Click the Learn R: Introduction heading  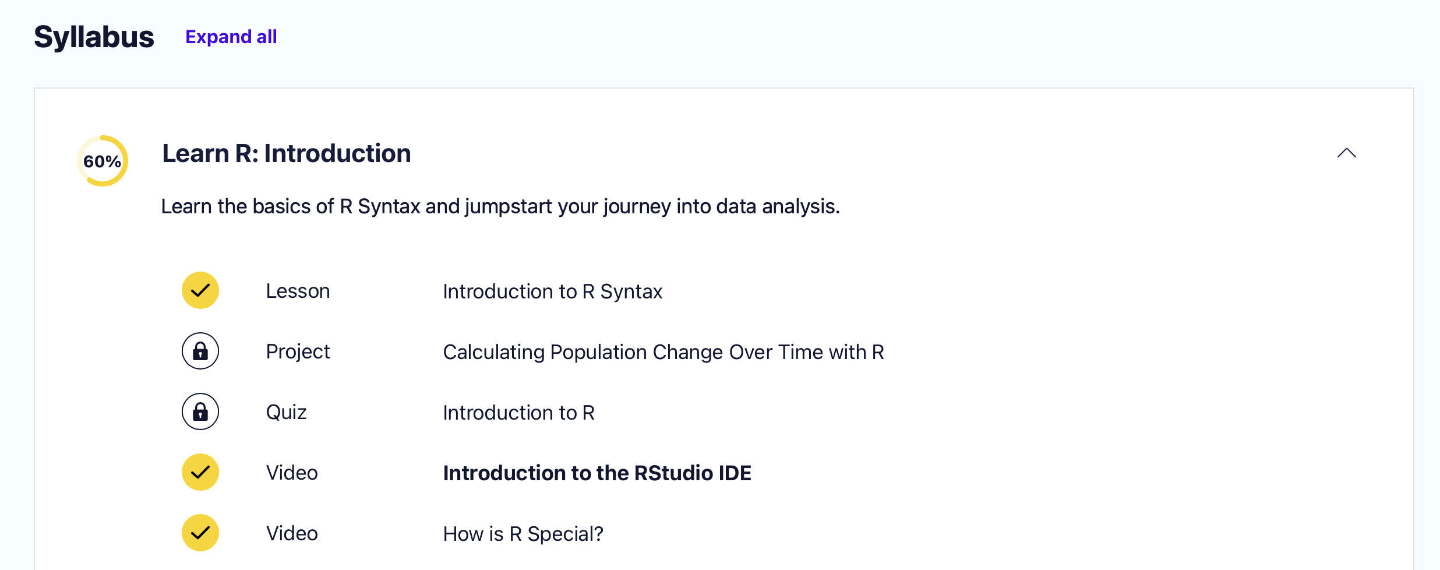[x=287, y=153]
